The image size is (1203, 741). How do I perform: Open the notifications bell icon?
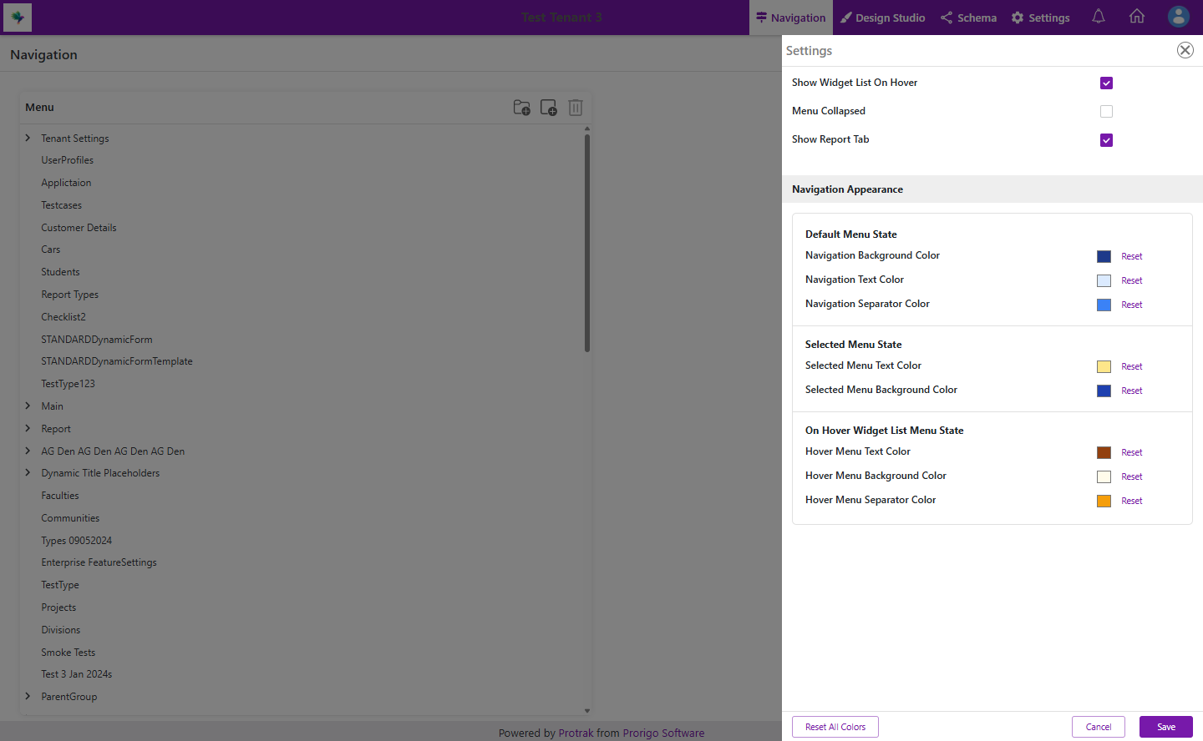1099,17
